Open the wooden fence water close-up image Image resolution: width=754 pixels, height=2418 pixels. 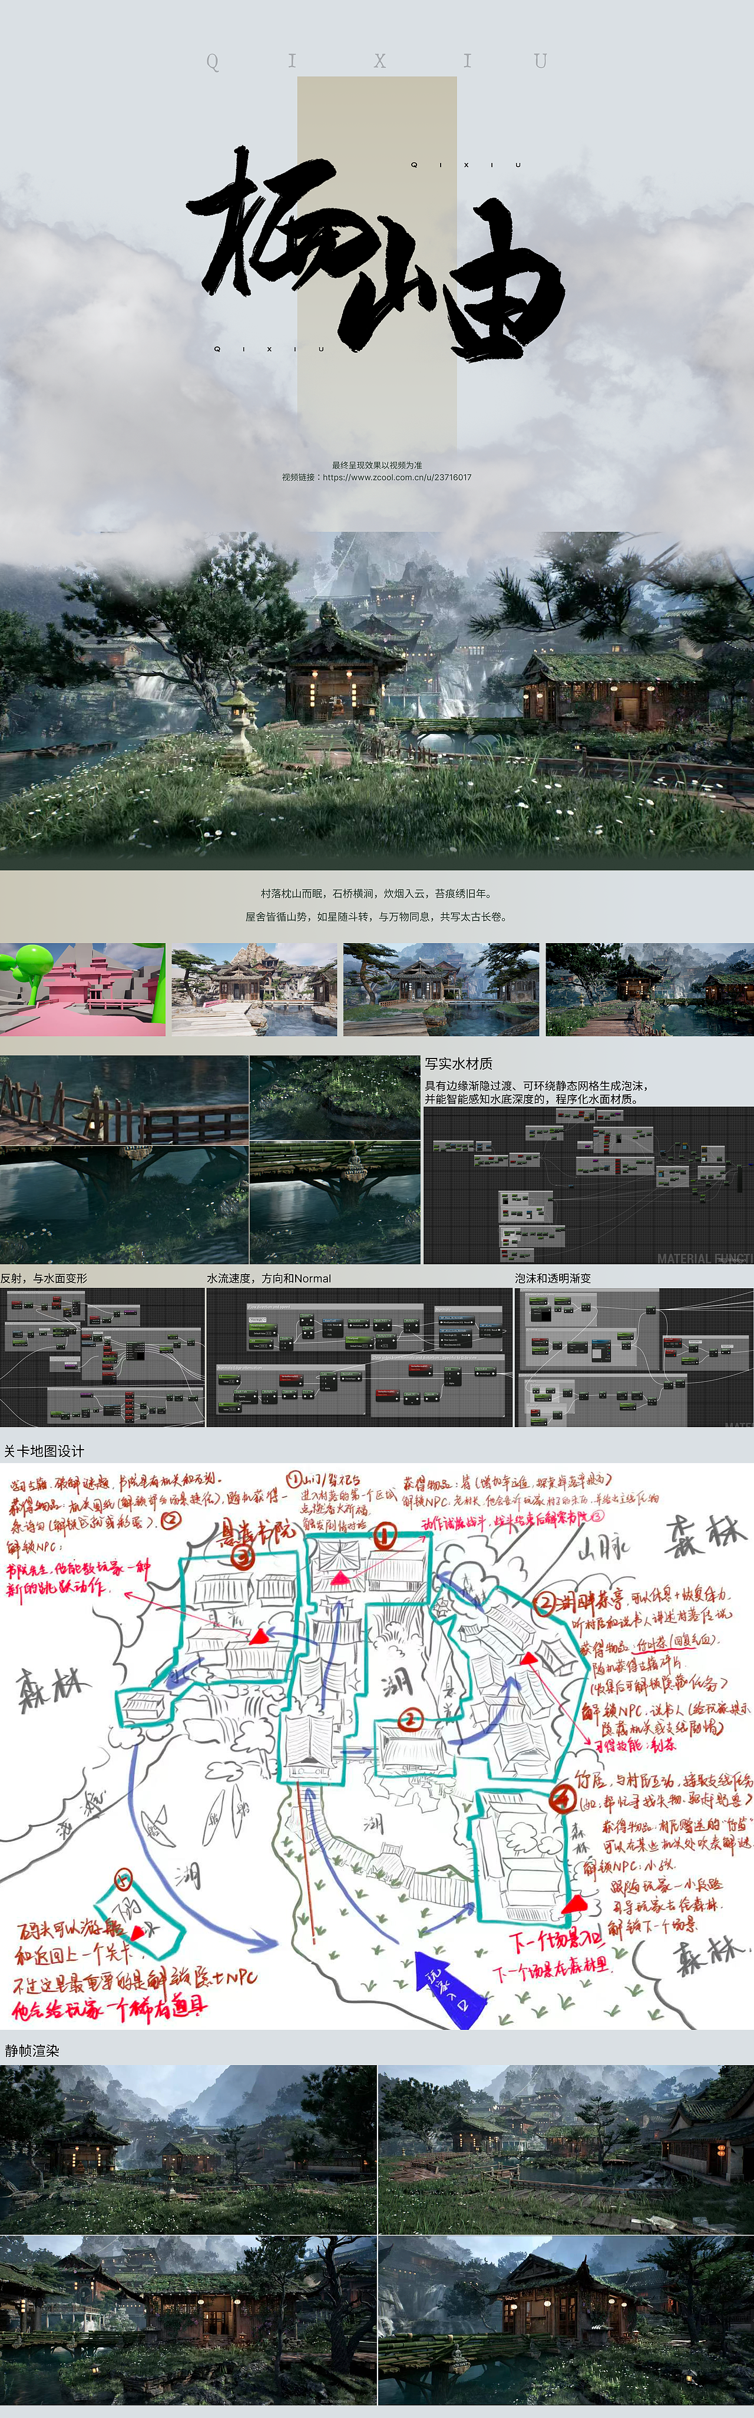click(x=124, y=1099)
